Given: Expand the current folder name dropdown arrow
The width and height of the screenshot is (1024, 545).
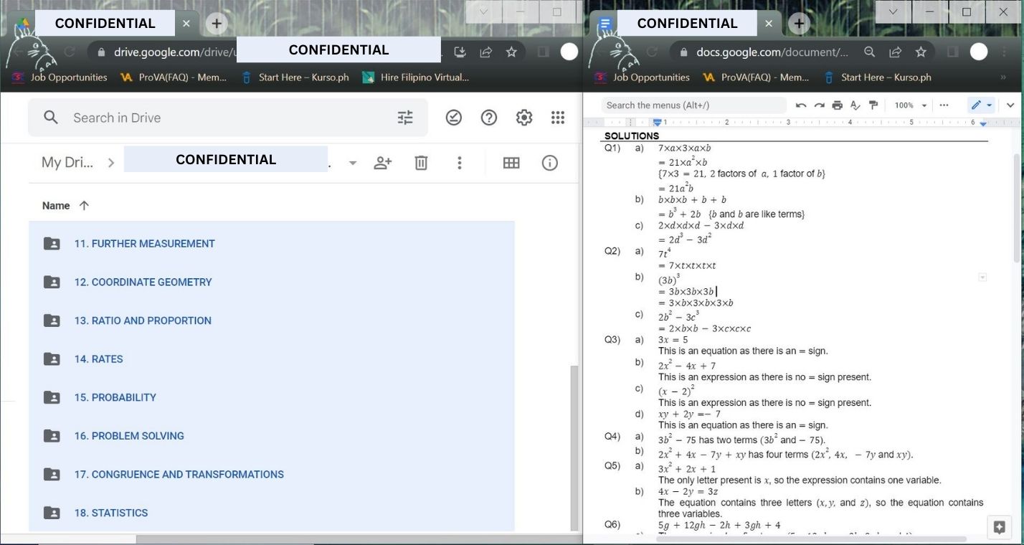Looking at the screenshot, I should [x=352, y=163].
